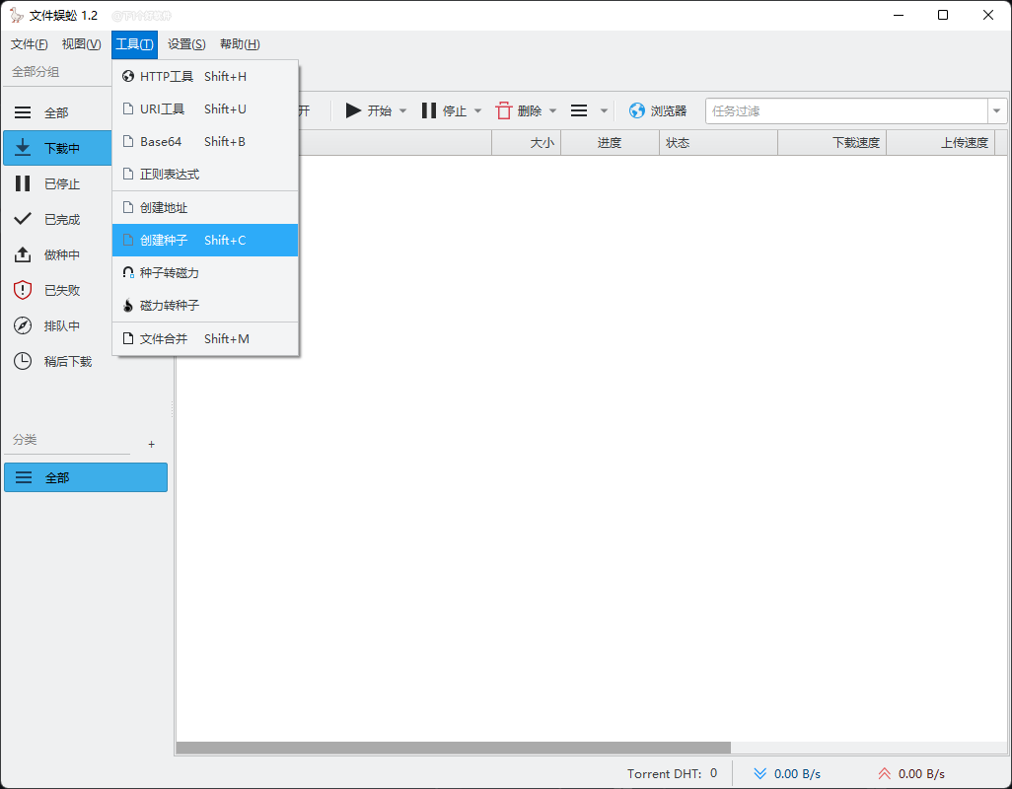Click the magnet icon for 种子转磁力

[128, 273]
